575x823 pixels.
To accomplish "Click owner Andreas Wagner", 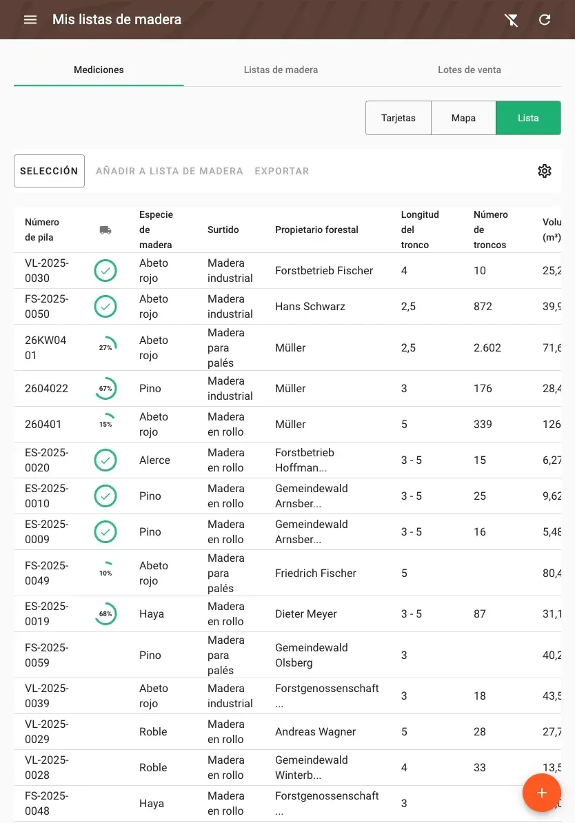I will [x=316, y=732].
